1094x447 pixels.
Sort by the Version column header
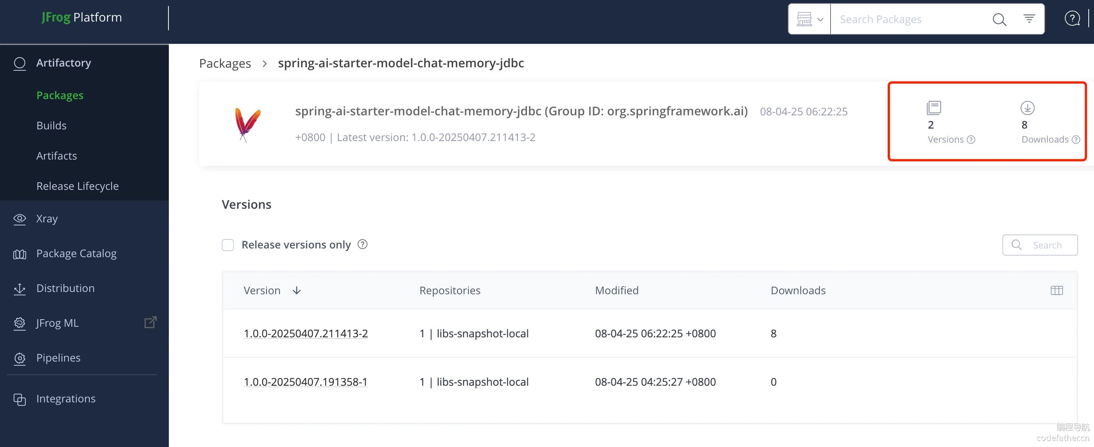262,290
